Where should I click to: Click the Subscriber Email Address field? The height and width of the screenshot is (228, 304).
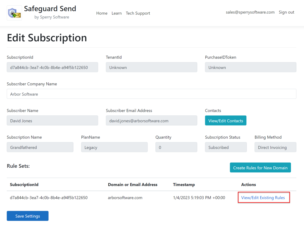click(x=151, y=120)
